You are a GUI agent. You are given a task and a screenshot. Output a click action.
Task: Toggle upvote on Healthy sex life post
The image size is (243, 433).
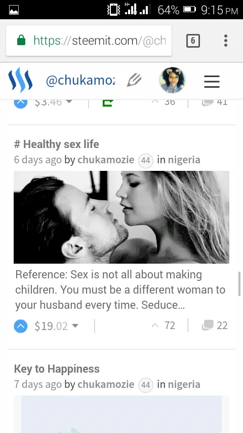pos(21,326)
